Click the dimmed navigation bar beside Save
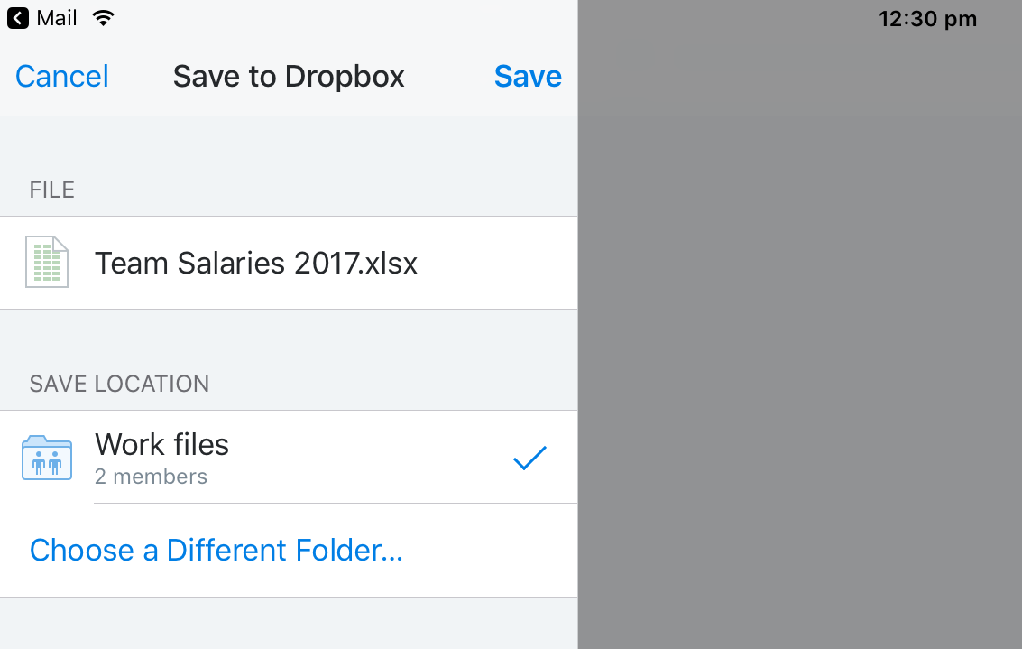 (800, 77)
